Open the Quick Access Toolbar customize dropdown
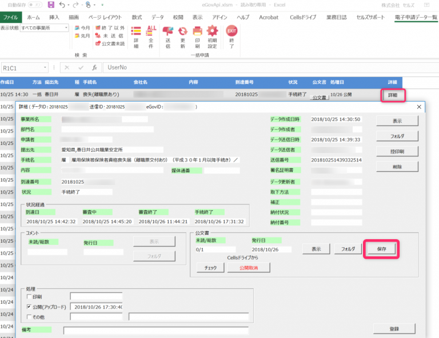 pyautogui.click(x=102, y=5)
